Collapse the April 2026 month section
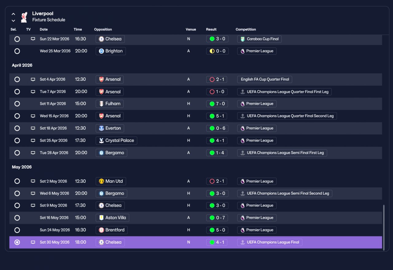This screenshot has width=393, height=270. click(22, 65)
